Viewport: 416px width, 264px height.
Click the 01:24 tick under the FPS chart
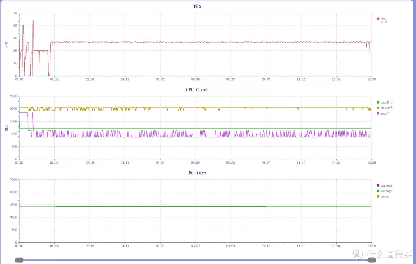(x=54, y=79)
